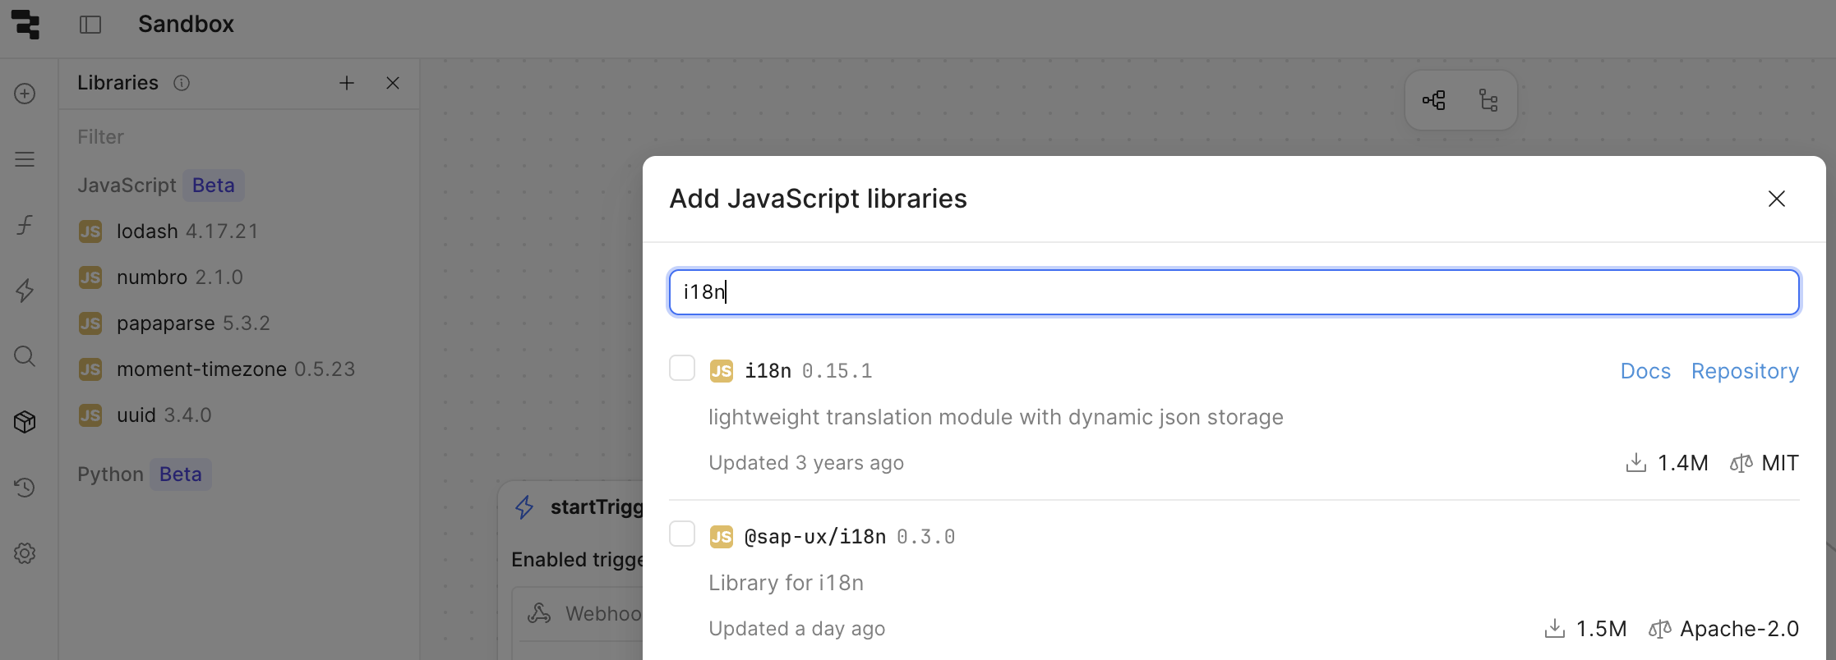The height and width of the screenshot is (660, 1836).
Task: Click the Updated 3 years ago text
Action: click(806, 463)
